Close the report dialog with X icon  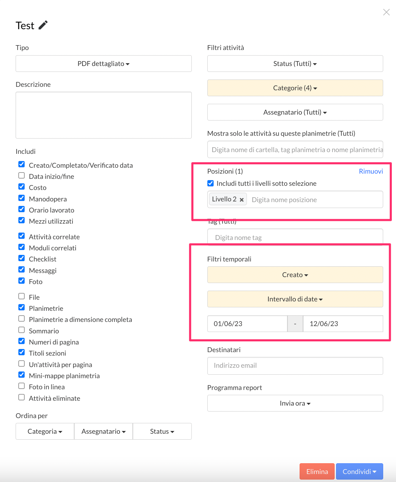[x=386, y=13]
